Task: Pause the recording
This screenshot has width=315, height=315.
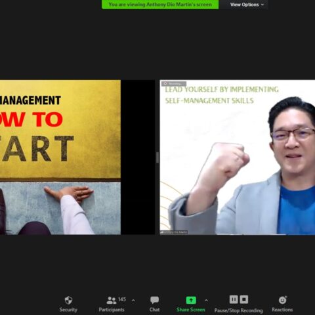Action: (234, 299)
